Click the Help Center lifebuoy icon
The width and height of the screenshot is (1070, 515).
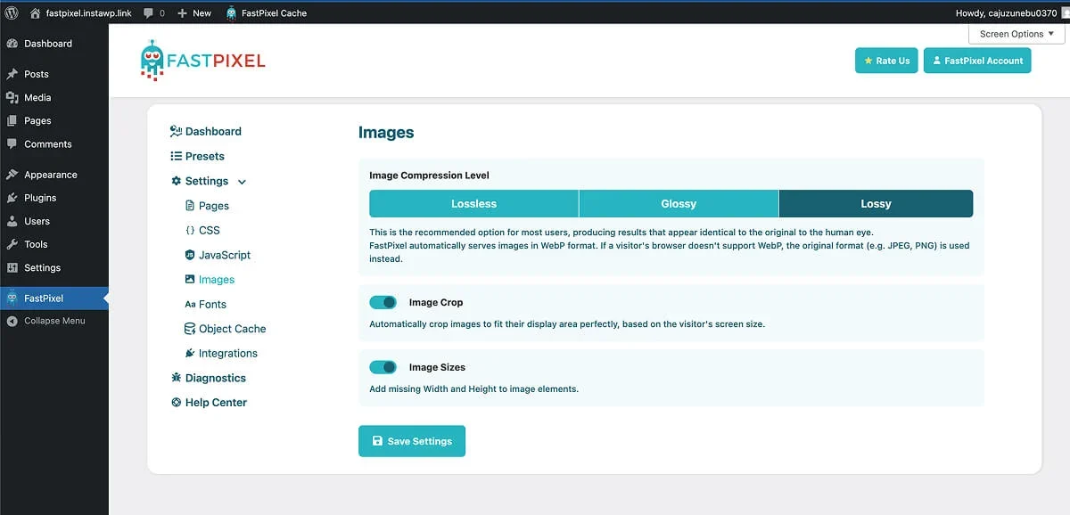[x=176, y=403]
